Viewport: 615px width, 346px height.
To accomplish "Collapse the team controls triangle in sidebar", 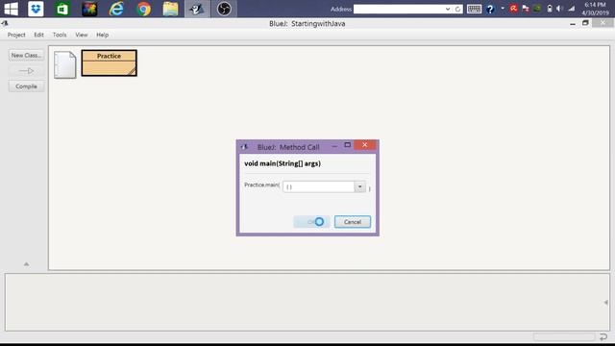I will click(x=26, y=264).
